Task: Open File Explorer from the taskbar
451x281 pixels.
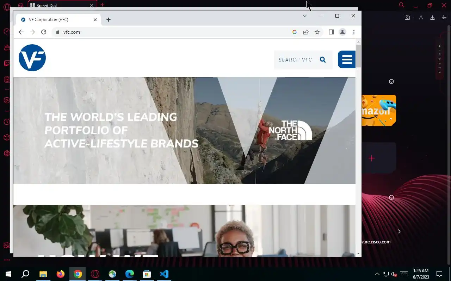Action: click(43, 274)
